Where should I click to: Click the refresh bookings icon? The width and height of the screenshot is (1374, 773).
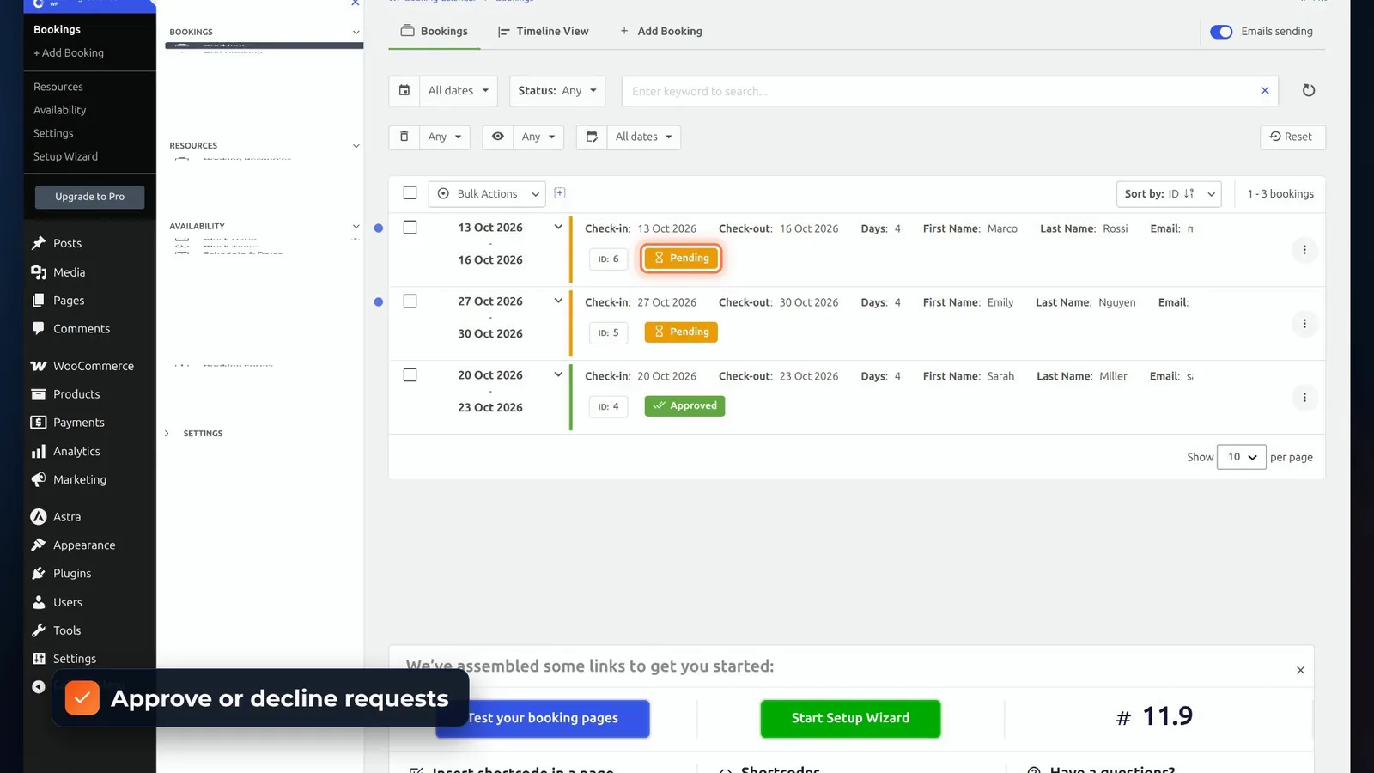tap(1308, 90)
